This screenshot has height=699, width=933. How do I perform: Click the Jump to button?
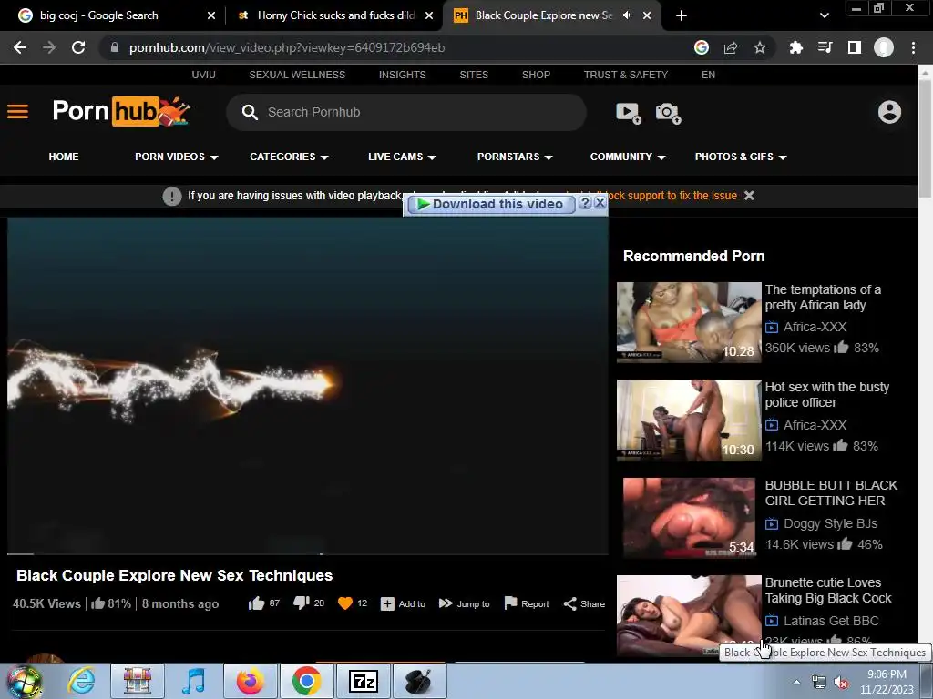(x=464, y=604)
